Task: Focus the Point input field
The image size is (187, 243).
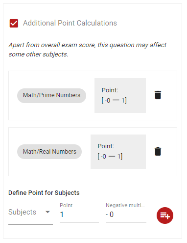Action: (79, 215)
